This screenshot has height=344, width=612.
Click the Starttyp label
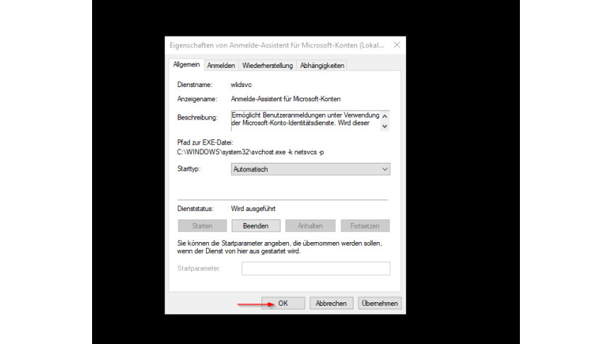coord(188,169)
